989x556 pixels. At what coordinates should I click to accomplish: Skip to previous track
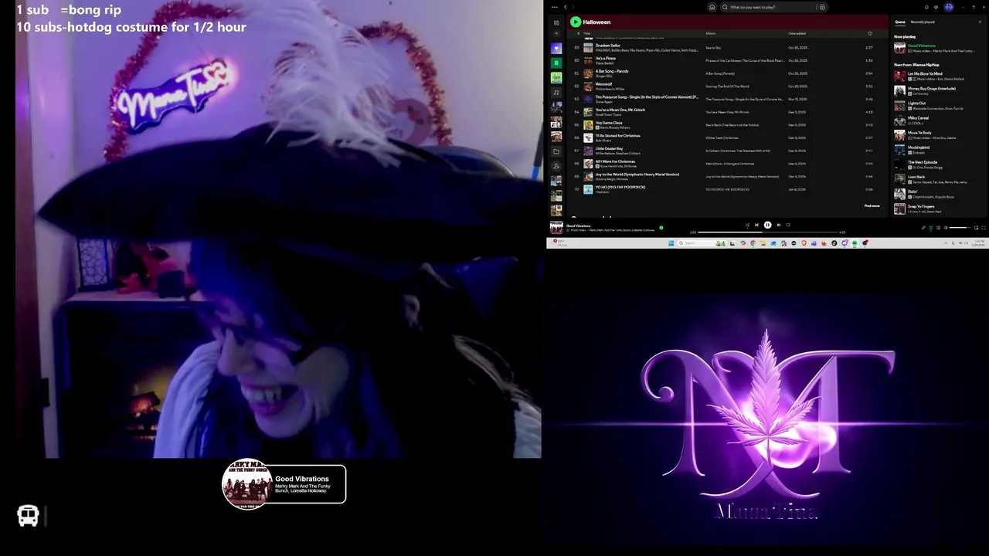point(756,225)
